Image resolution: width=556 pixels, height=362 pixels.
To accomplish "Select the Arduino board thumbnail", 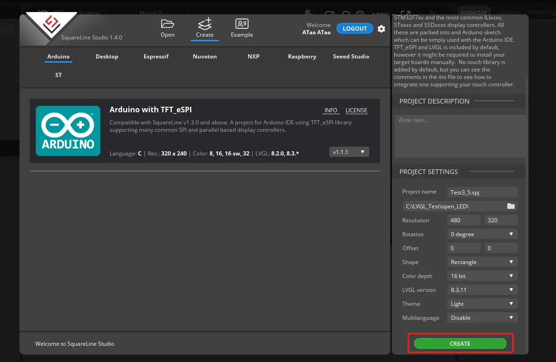I will point(68,131).
